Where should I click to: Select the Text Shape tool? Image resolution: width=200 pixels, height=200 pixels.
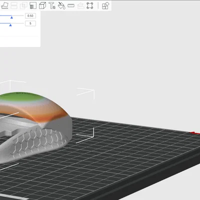(x=52, y=5)
